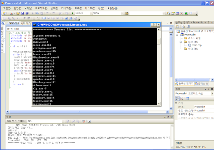
Task: Toggle Word Wrap icon in Output panel
Action: pyautogui.click(x=89, y=121)
